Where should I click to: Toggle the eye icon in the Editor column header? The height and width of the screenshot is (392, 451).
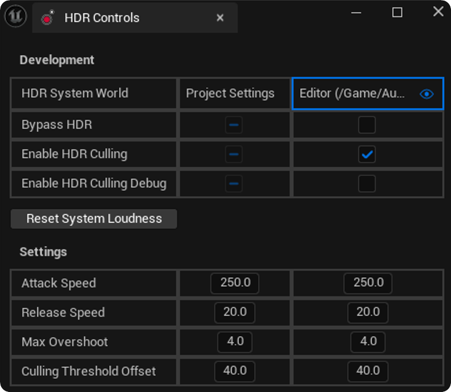click(x=427, y=94)
